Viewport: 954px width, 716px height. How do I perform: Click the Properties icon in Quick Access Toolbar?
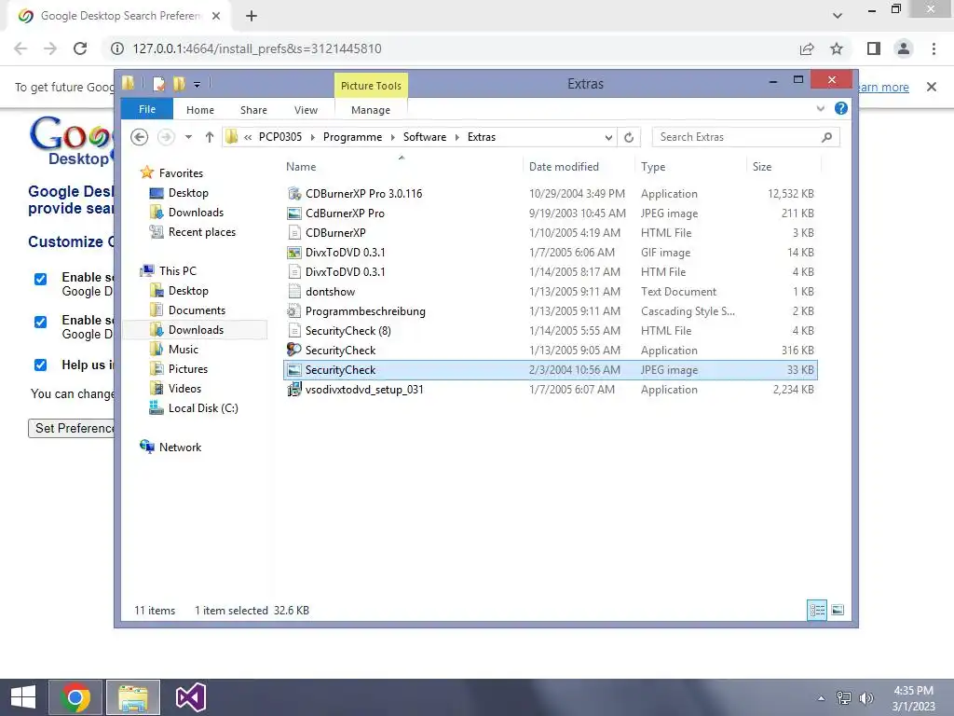[x=158, y=84]
